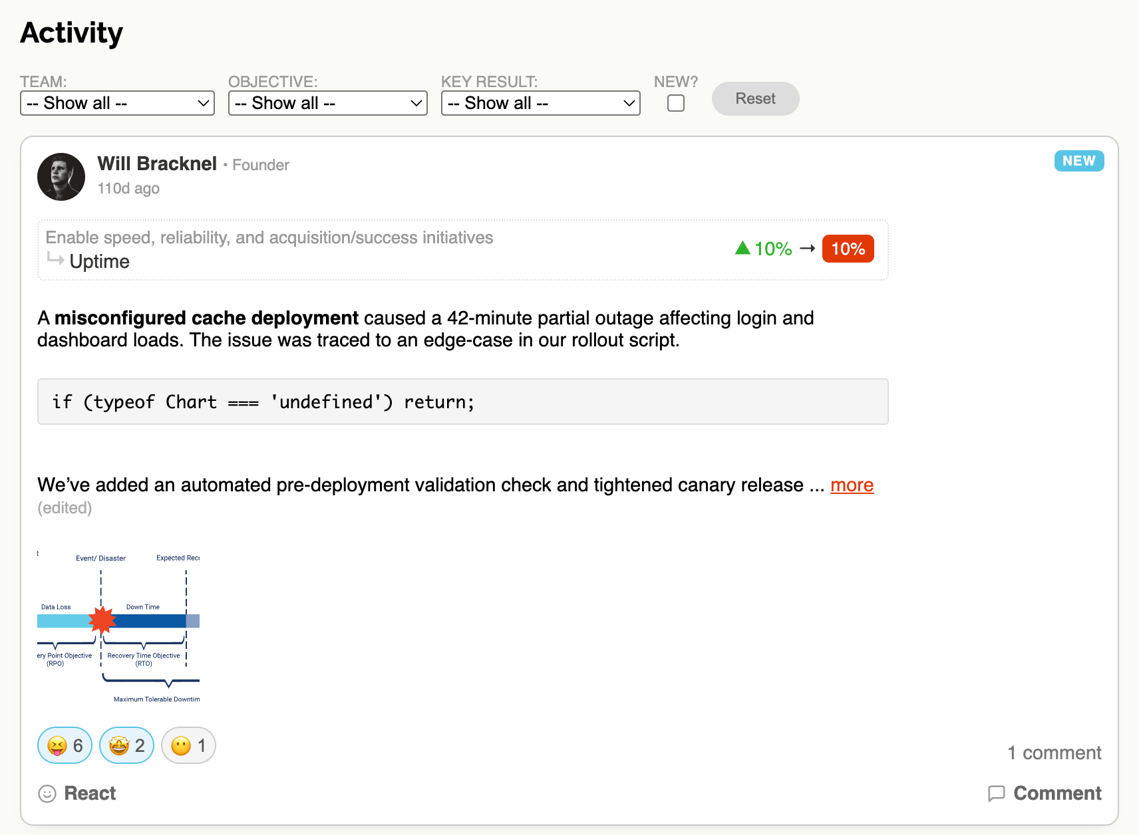Open the TEAM filter dropdown
The image size is (1139, 835).
click(x=117, y=103)
